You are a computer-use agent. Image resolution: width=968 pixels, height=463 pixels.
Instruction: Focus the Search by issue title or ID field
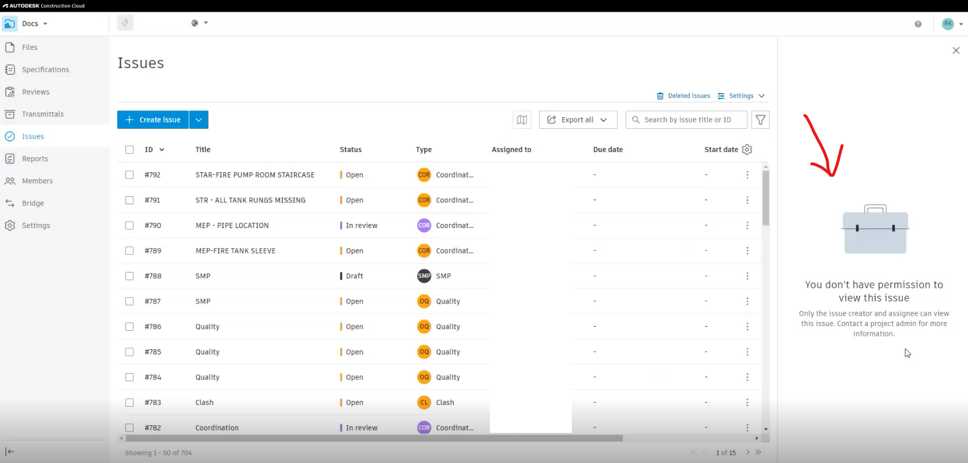(x=687, y=120)
